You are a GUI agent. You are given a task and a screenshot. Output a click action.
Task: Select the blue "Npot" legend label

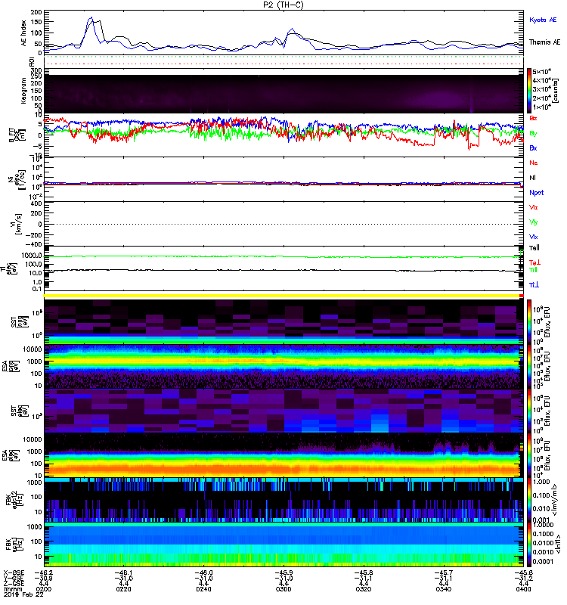point(537,193)
